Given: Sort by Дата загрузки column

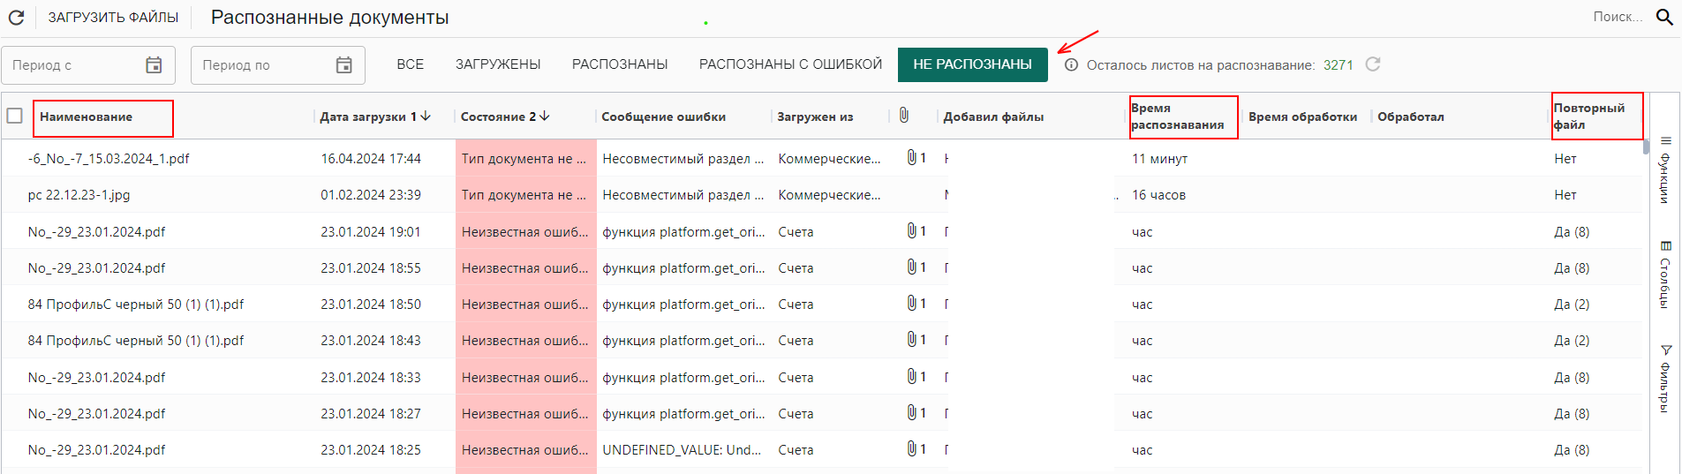Looking at the screenshot, I should pyautogui.click(x=374, y=117).
